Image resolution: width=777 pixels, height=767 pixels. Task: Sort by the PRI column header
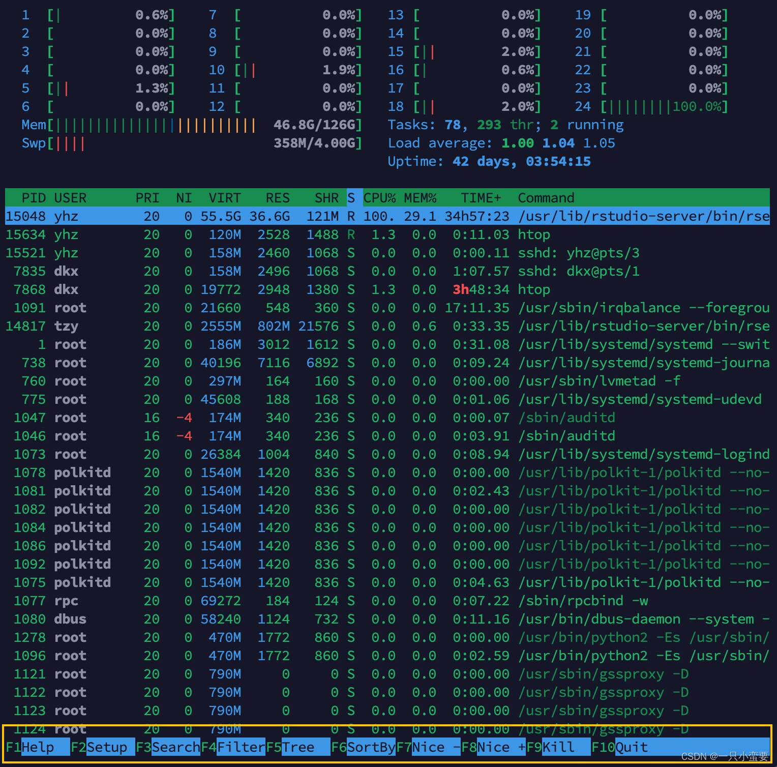(x=147, y=198)
